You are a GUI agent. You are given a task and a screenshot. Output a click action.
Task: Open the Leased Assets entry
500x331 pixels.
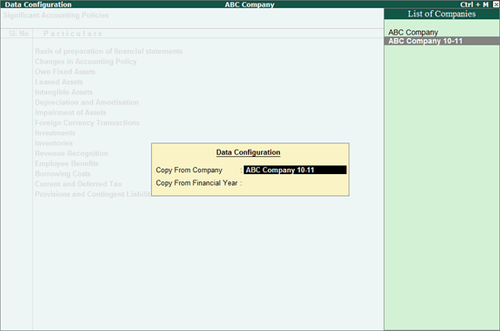coord(59,82)
